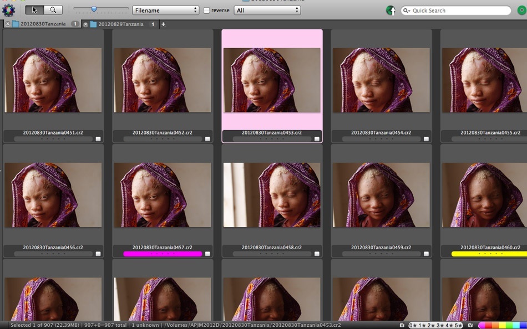Image resolution: width=527 pixels, height=329 pixels.
Task: Open the Quick Search magnifier options
Action: point(406,11)
